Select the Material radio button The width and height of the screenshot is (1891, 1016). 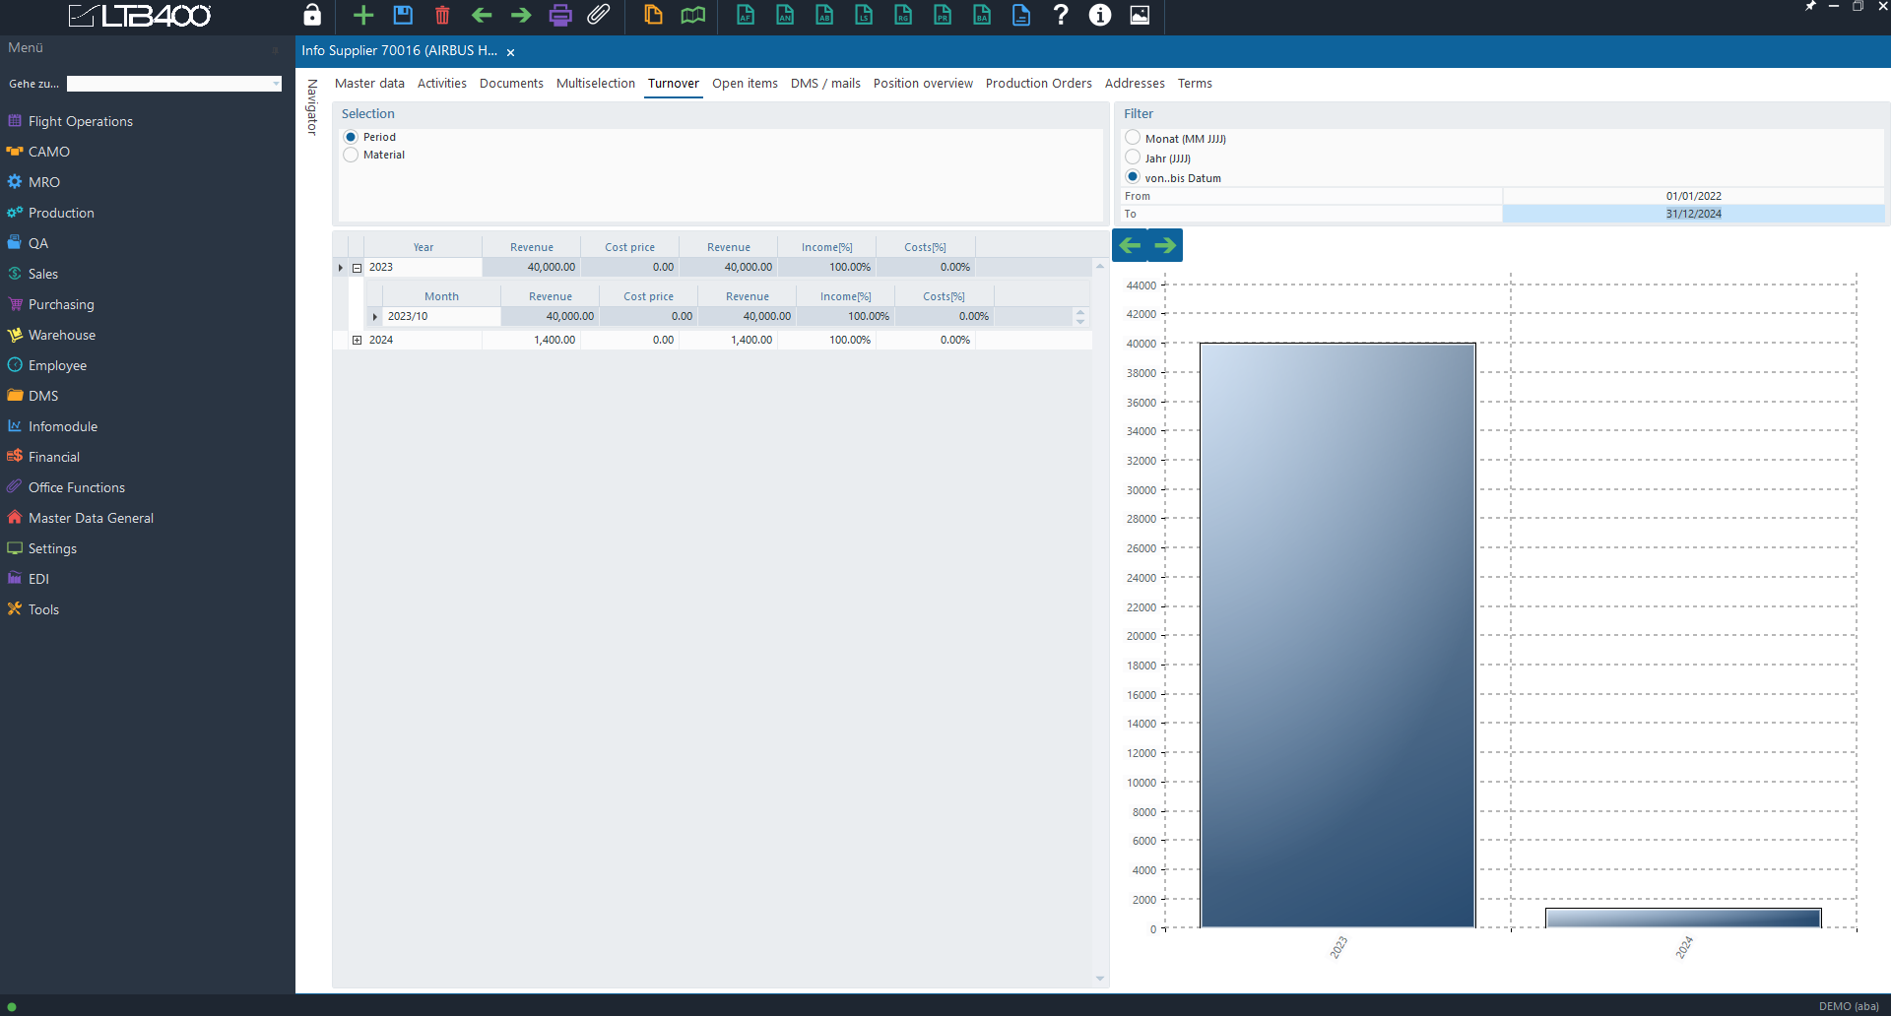coord(351,155)
